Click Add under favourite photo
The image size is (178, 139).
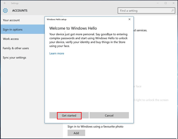[76, 133]
